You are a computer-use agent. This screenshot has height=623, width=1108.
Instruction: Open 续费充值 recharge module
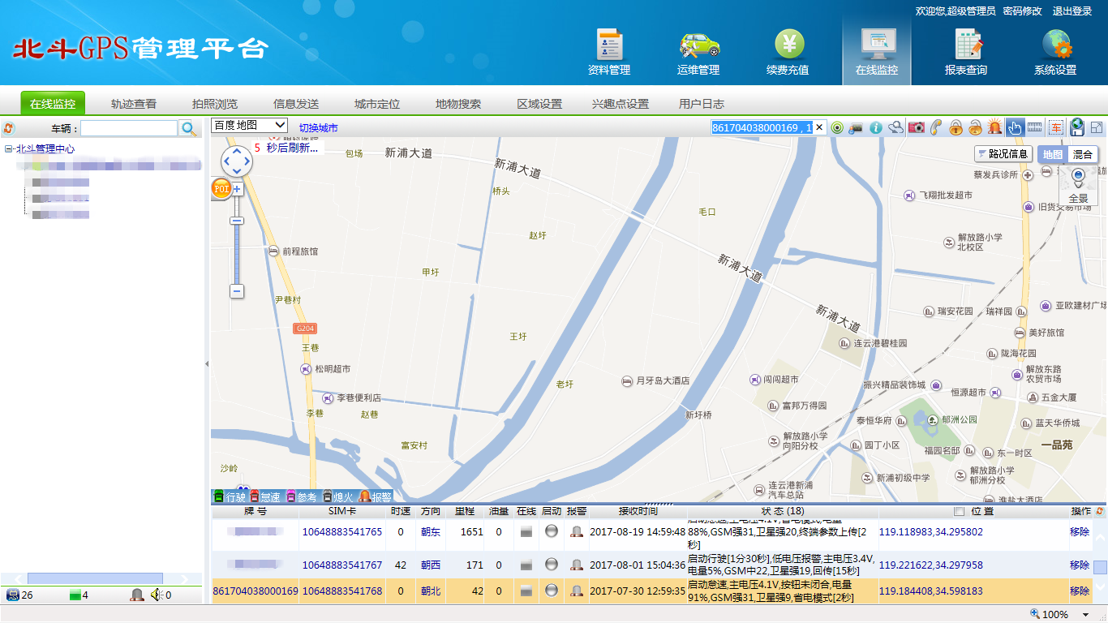click(x=787, y=53)
